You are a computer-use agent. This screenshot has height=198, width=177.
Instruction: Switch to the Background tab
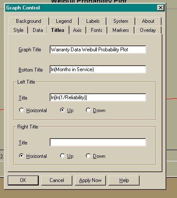coord(28,21)
